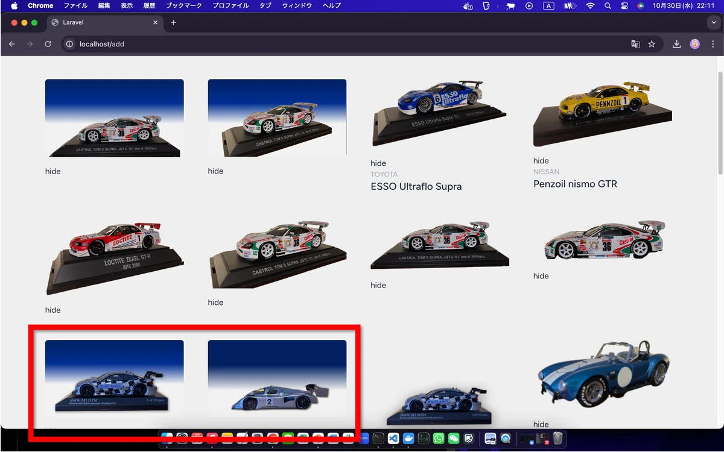724x452 pixels.
Task: Open WeChat from the dock
Action: (x=454, y=439)
